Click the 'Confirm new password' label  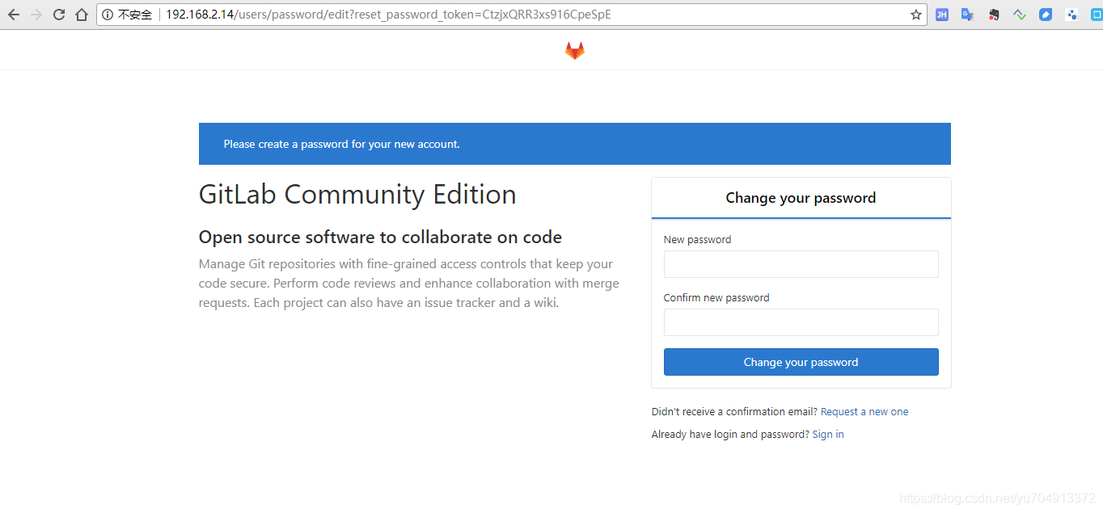[716, 298]
